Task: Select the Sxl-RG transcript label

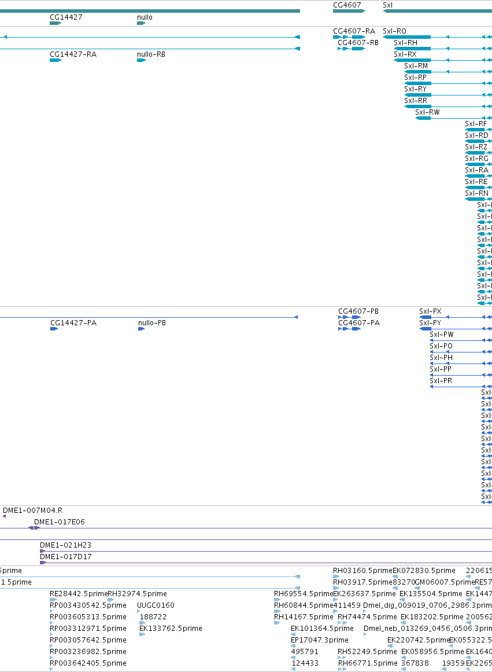Action: [x=476, y=159]
